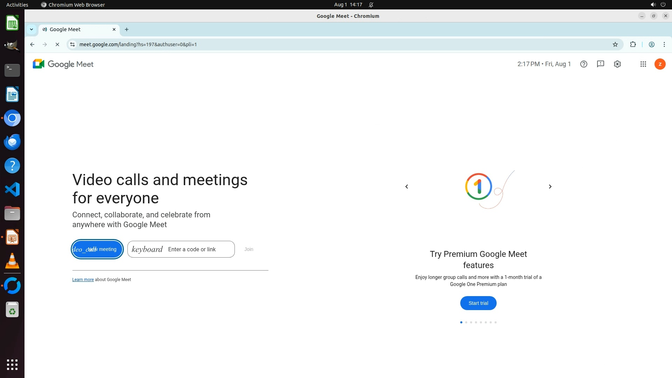
Task: Open the Extensions puzzle icon
Action: (633, 44)
